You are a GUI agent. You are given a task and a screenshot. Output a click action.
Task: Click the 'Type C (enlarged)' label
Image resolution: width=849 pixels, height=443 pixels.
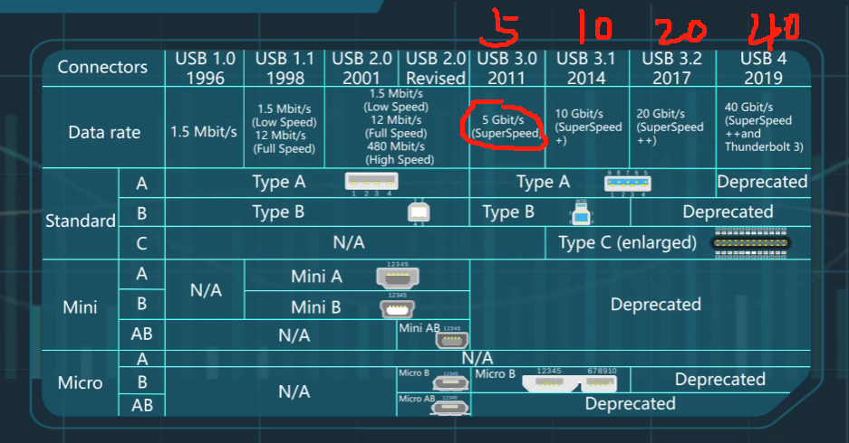tap(628, 243)
